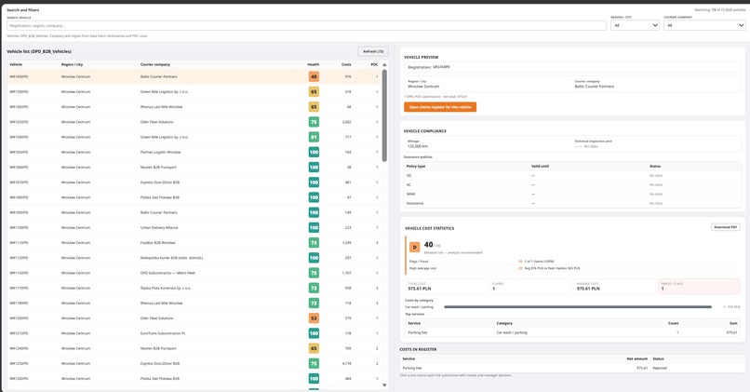This screenshot has height=392, width=750.
Task: Click DPD Subcontractor — Metro Fleet cell
Action: coord(167,273)
